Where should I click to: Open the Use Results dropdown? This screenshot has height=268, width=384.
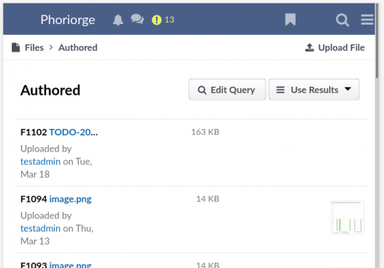pos(314,90)
